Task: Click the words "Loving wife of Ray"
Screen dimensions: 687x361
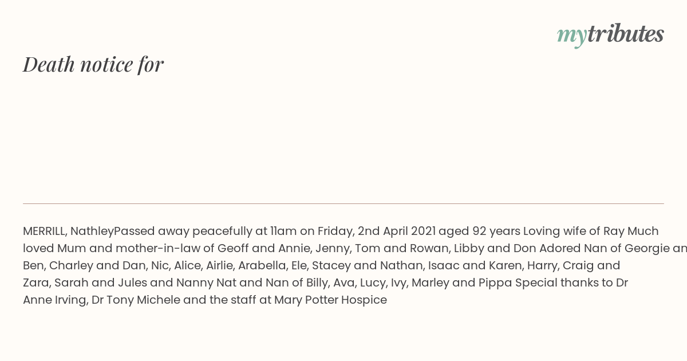Action: pyautogui.click(x=574, y=231)
